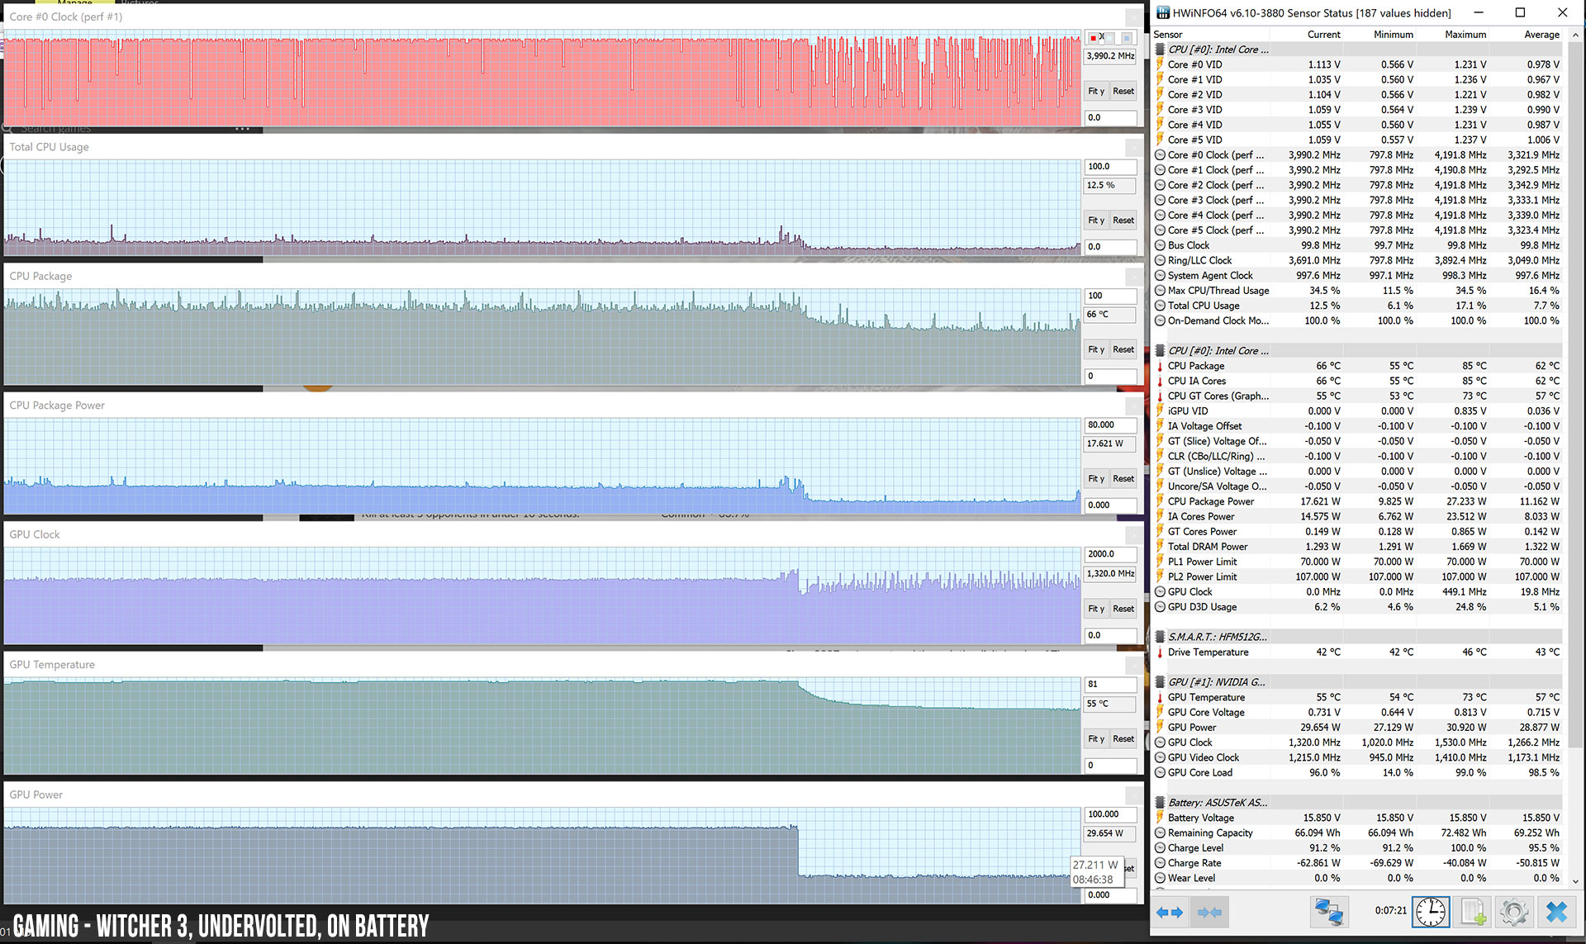Click Fit y in CPU Package graph
This screenshot has width=1586, height=944.
[x=1096, y=349]
